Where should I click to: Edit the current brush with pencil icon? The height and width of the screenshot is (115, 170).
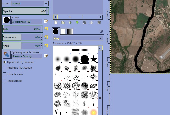coord(46,21)
